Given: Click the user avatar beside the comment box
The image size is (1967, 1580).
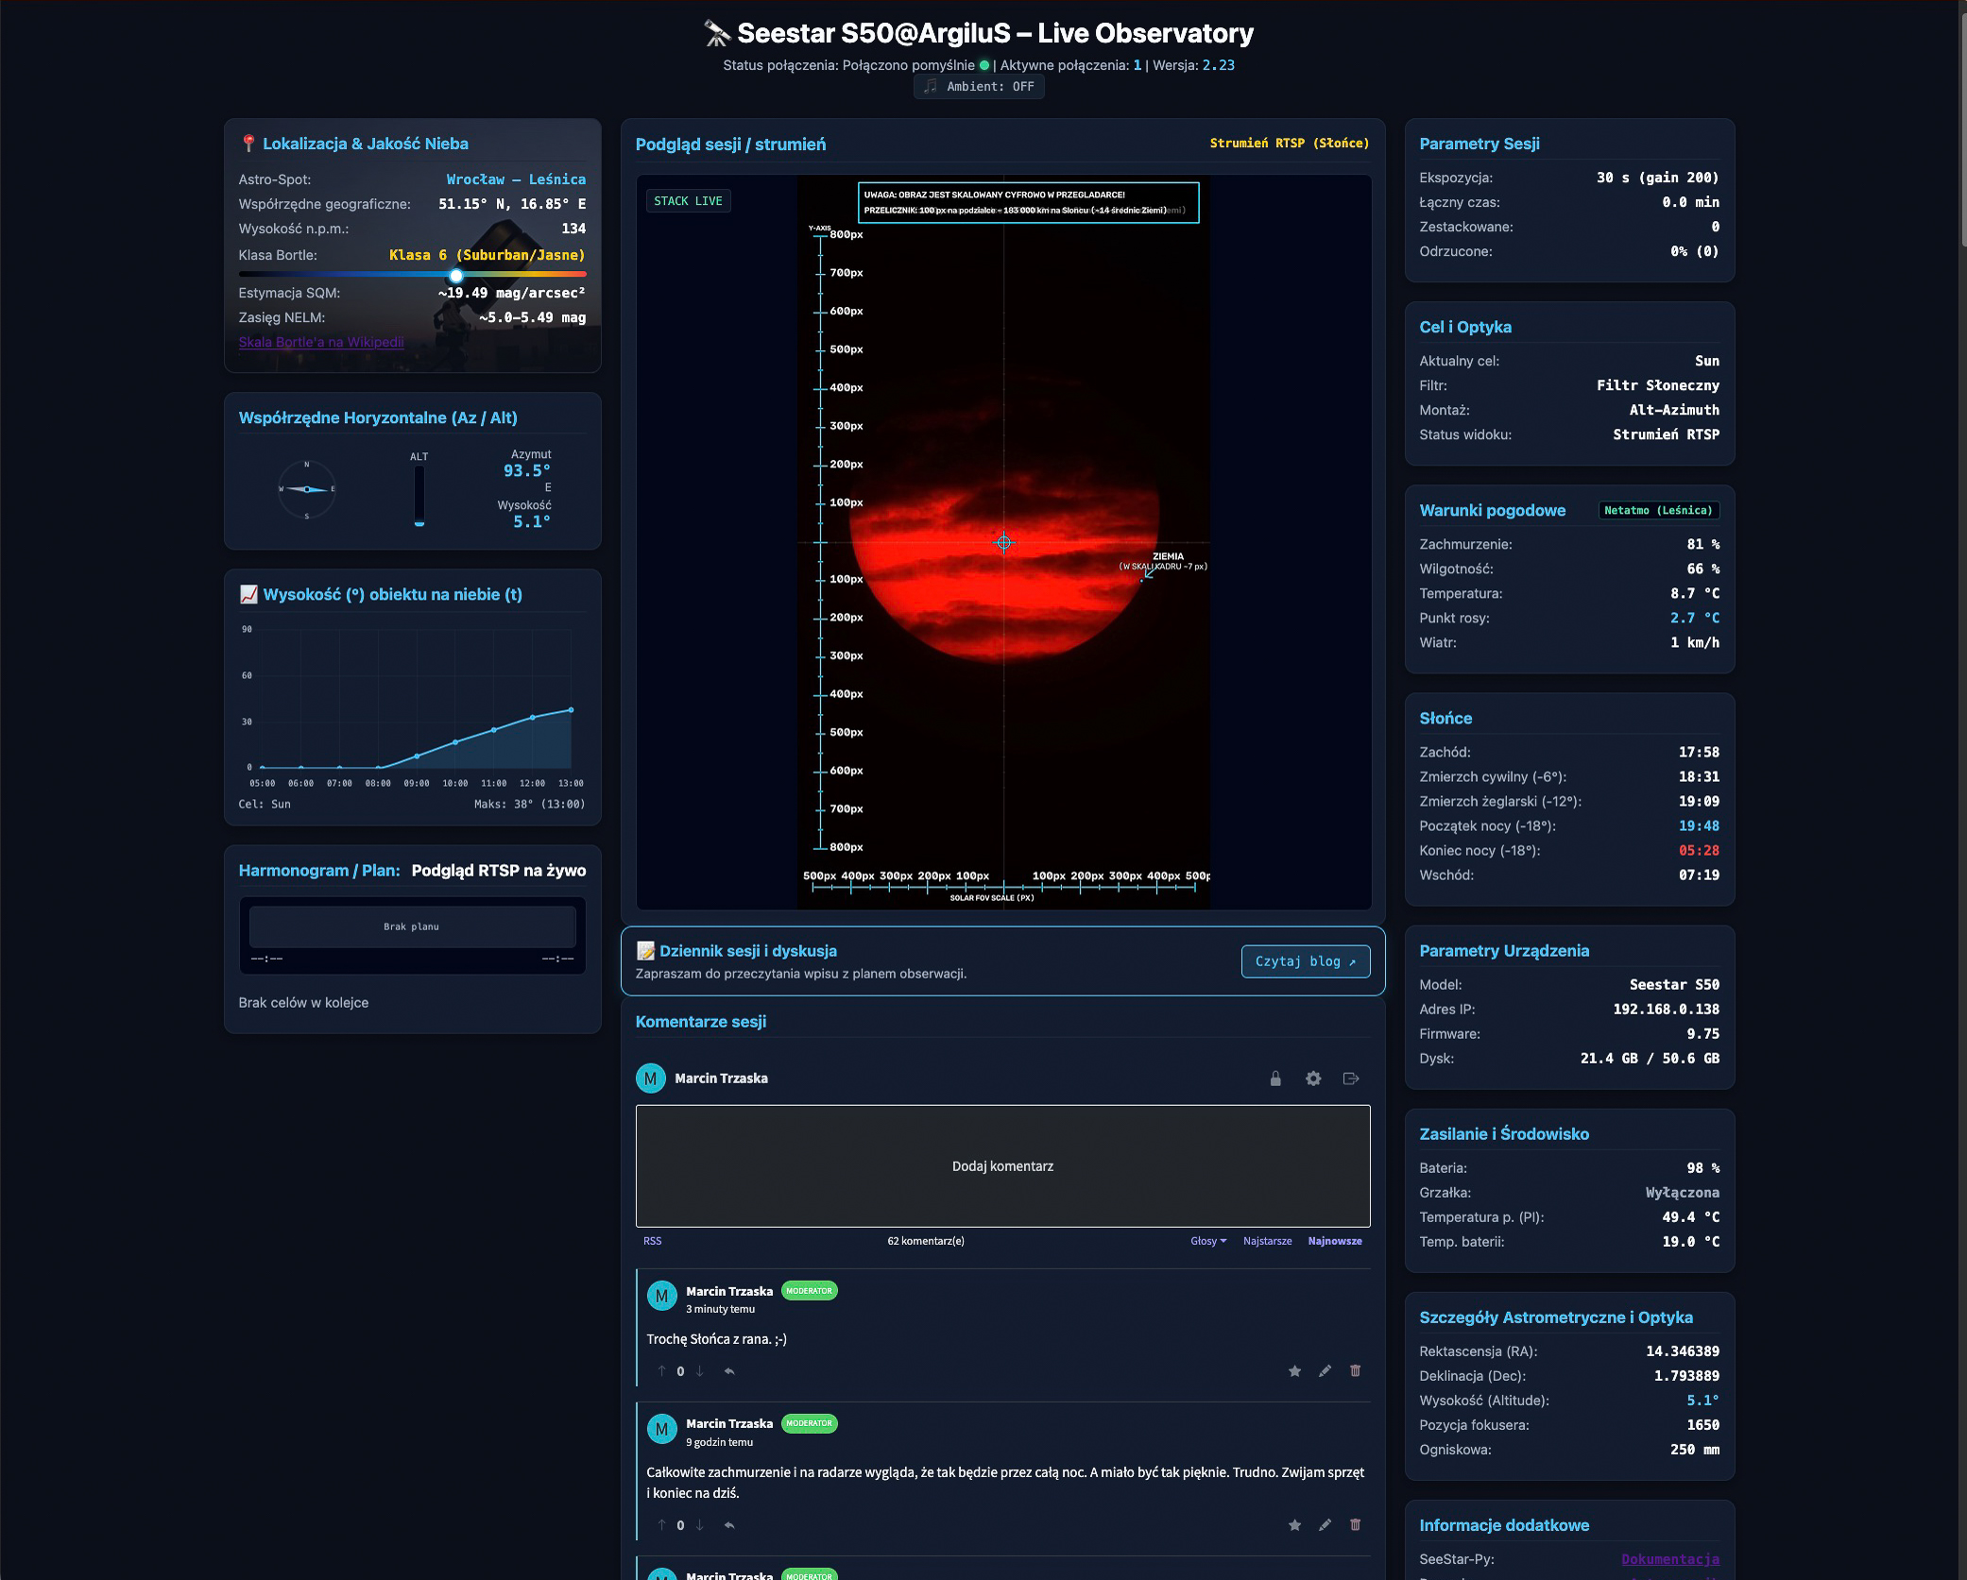Looking at the screenshot, I should coord(651,1079).
